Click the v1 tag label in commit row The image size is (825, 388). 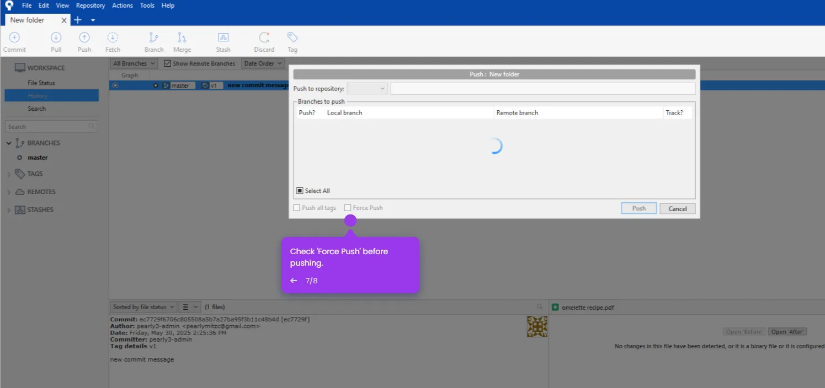[211, 85]
